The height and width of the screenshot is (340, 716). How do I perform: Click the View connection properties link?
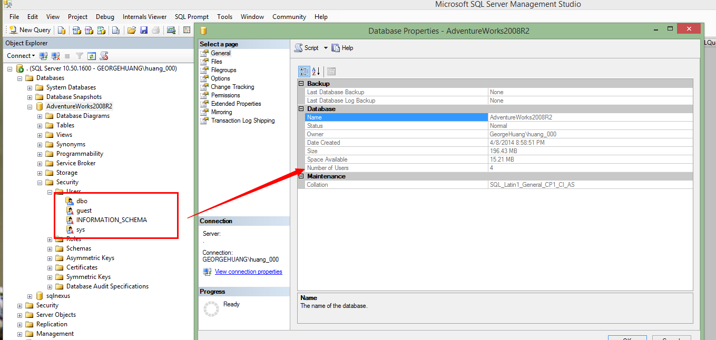(x=248, y=272)
